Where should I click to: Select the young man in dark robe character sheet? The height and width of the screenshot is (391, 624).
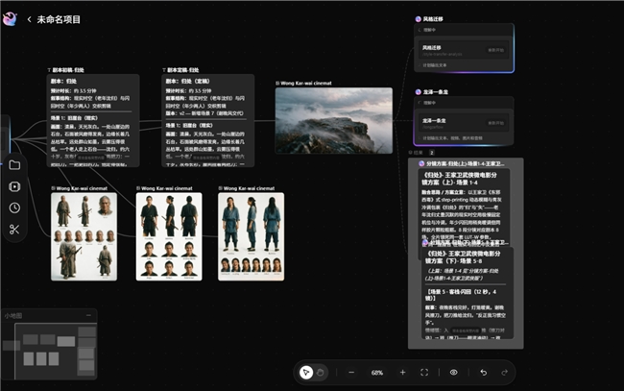coord(169,236)
